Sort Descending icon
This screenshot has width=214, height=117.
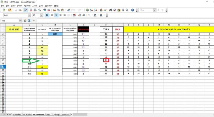click(x=95, y=10)
